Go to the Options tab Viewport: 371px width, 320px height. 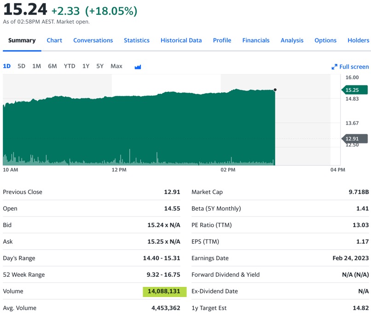click(x=325, y=40)
